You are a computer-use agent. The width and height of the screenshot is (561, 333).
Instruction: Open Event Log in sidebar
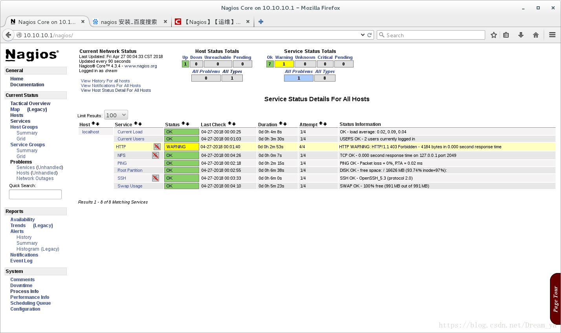pyautogui.click(x=21, y=261)
